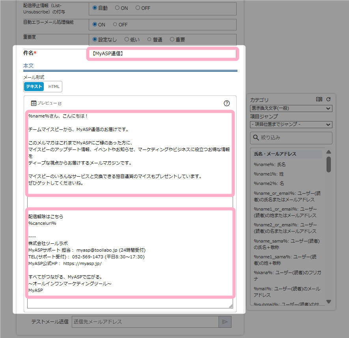
Task: Send test mail with the paper plane icon
Action: click(225, 322)
